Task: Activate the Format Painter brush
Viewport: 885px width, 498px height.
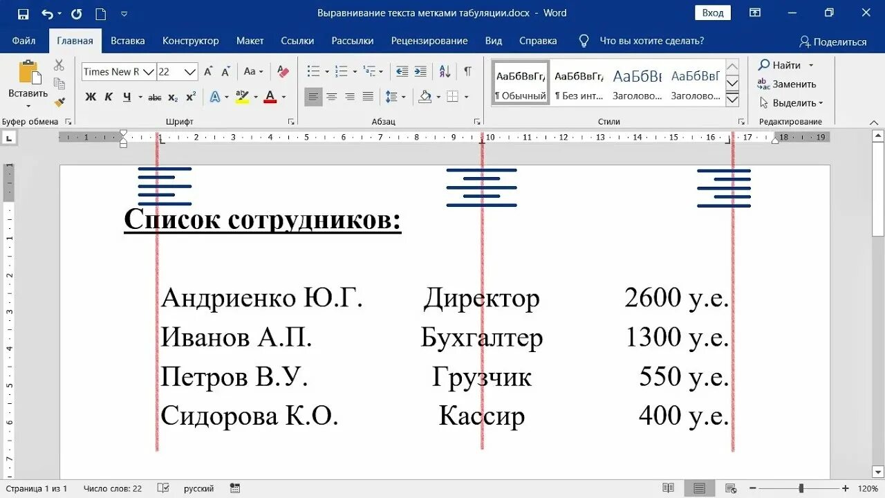Action: coord(59,102)
